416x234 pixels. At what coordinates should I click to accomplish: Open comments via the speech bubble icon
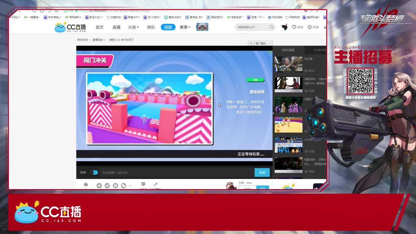(143, 184)
